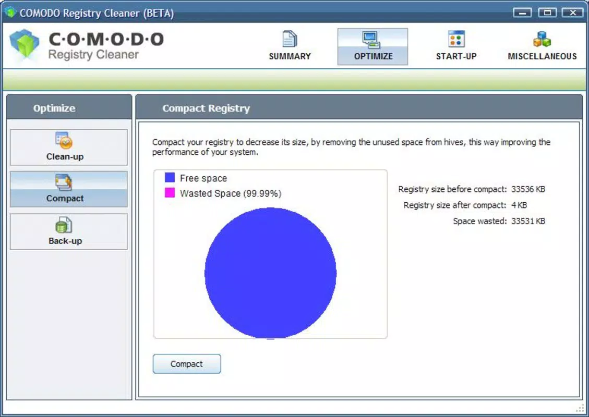Open the Summary tab
Viewport: 589px width, 417px height.
[290, 46]
